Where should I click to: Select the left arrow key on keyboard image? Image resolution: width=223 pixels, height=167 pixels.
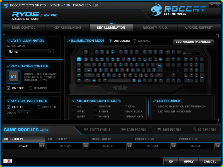[168, 80]
